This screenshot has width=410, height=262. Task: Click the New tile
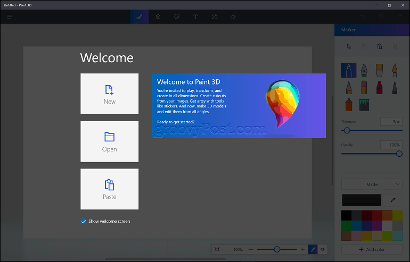[110, 94]
